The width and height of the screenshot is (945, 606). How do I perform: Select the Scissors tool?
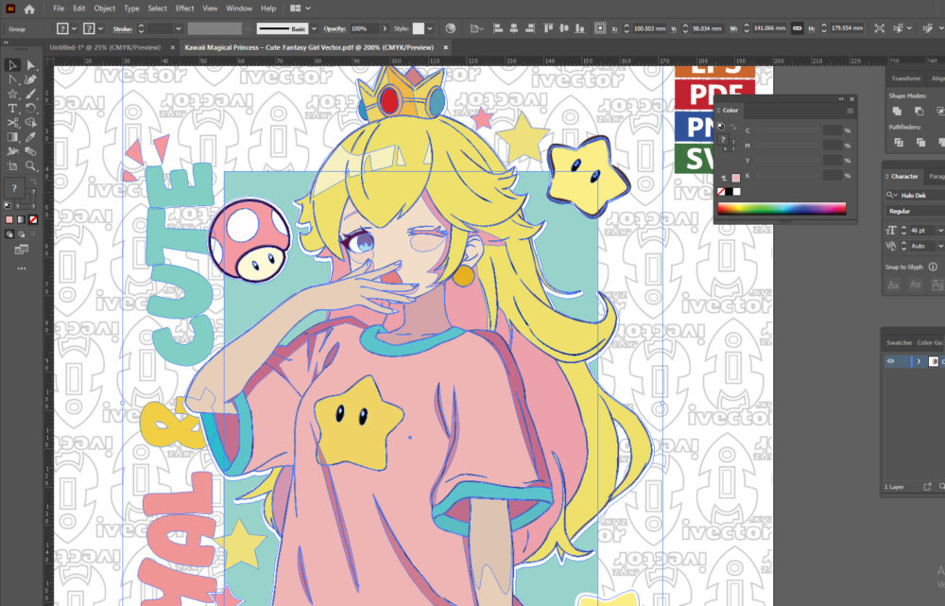click(x=12, y=123)
